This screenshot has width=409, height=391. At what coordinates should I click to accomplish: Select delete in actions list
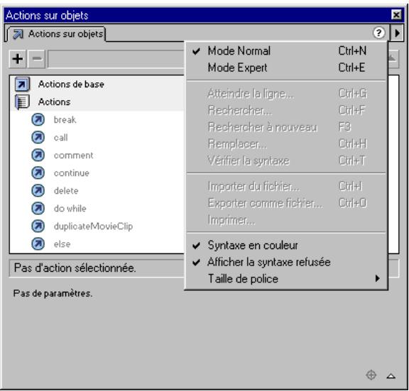point(66,191)
